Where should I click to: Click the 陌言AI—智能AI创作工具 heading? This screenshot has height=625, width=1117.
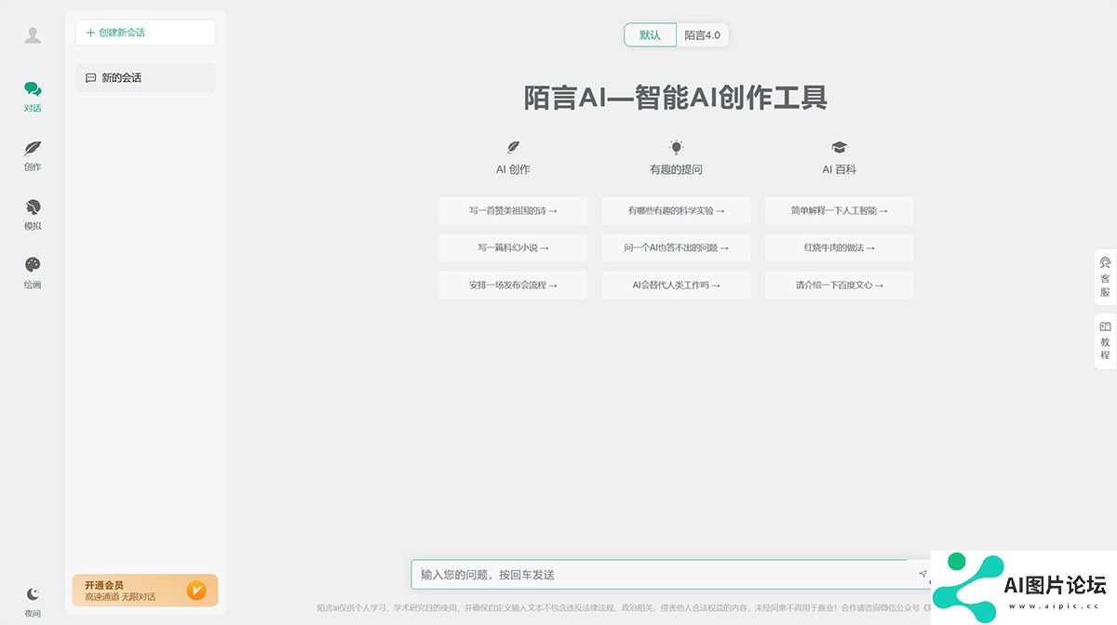[x=676, y=98]
